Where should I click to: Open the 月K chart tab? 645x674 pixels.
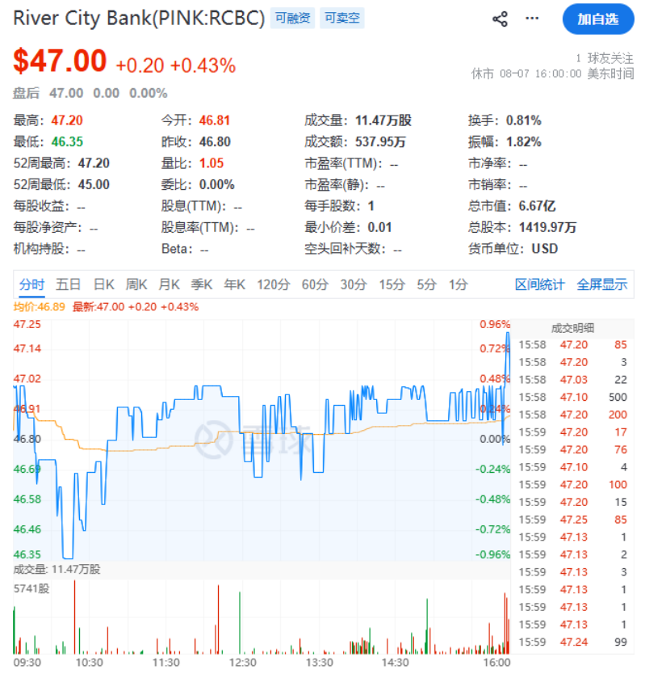pyautogui.click(x=170, y=284)
